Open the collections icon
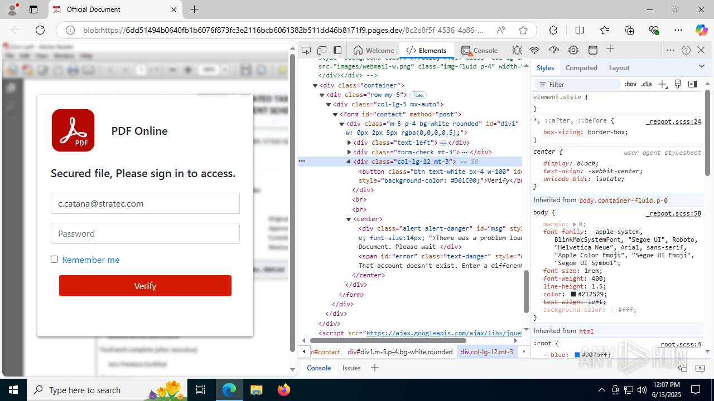Viewport: 714px width, 401px height. 629,30
